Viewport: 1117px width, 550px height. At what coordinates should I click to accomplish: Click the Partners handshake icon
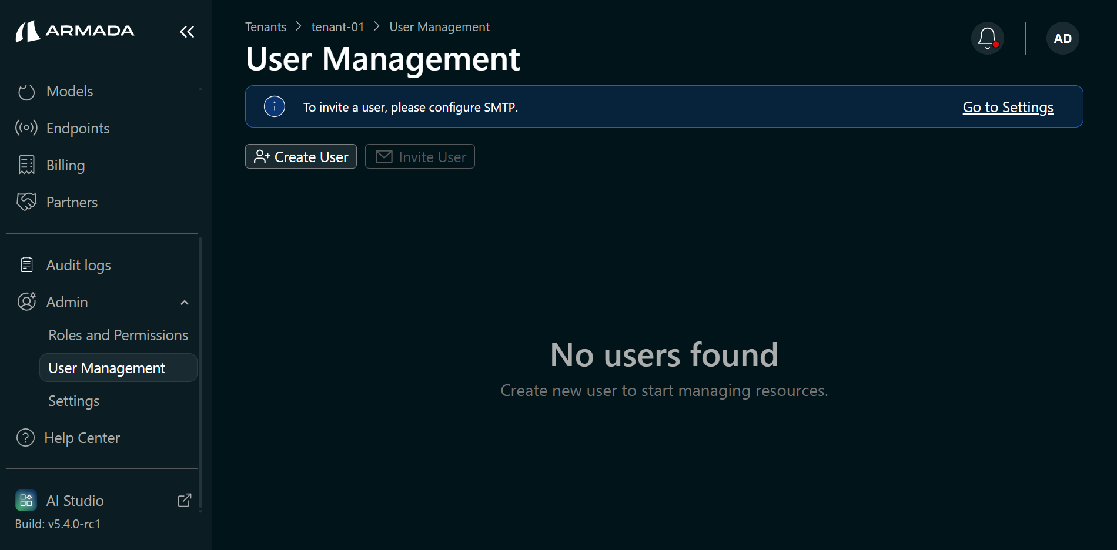tap(26, 202)
